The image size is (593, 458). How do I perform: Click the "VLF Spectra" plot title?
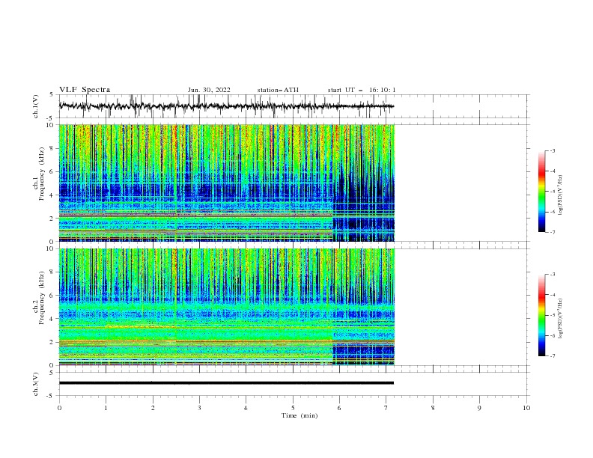coord(85,90)
